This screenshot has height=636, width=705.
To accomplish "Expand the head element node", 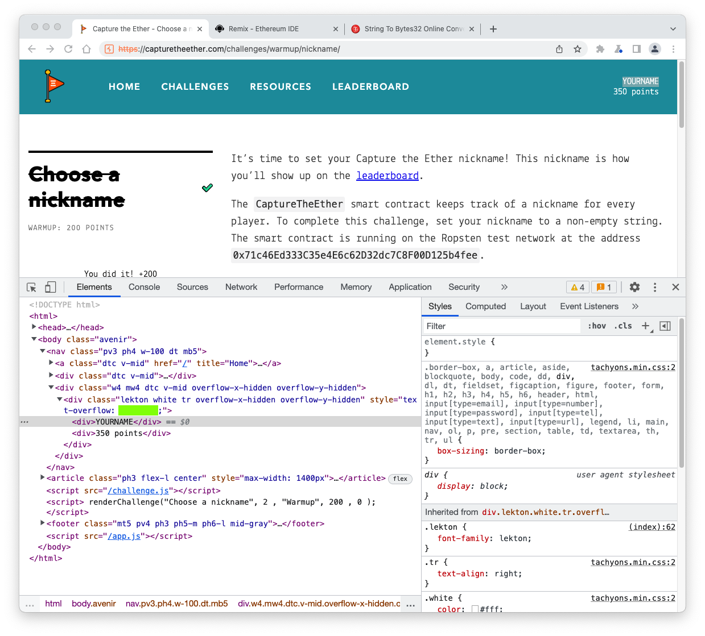I will coord(34,327).
